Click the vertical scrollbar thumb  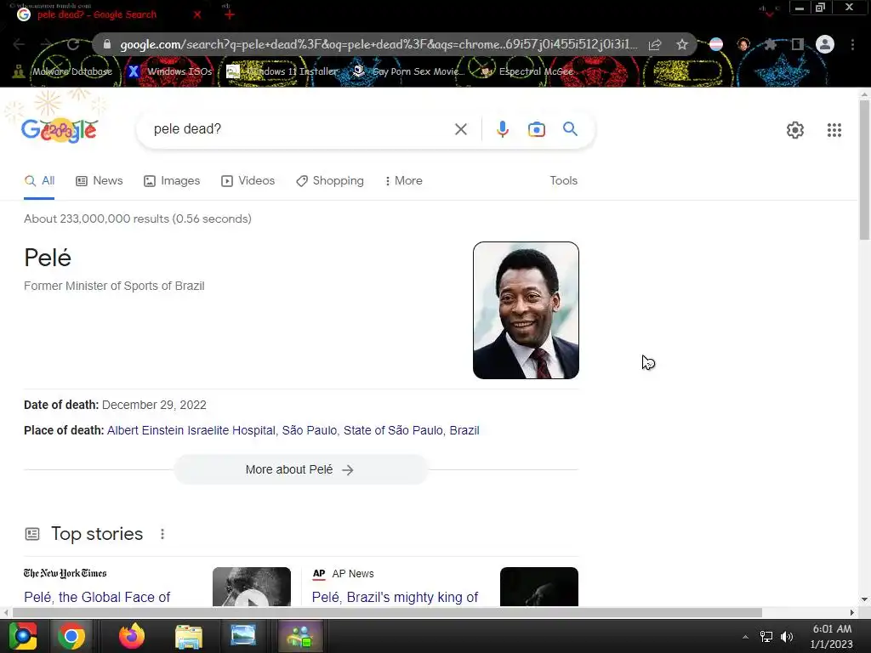pyautogui.click(x=864, y=170)
